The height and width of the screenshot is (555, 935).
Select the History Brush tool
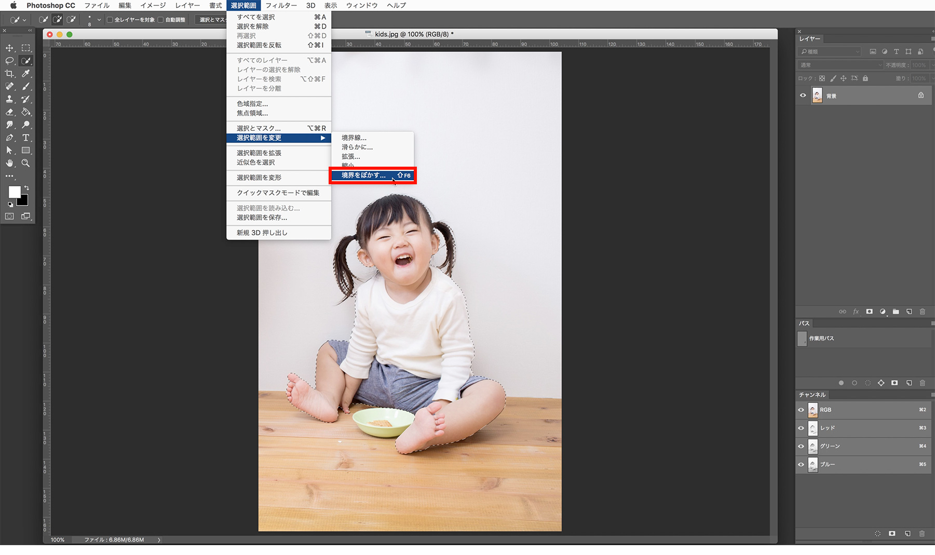tap(25, 99)
